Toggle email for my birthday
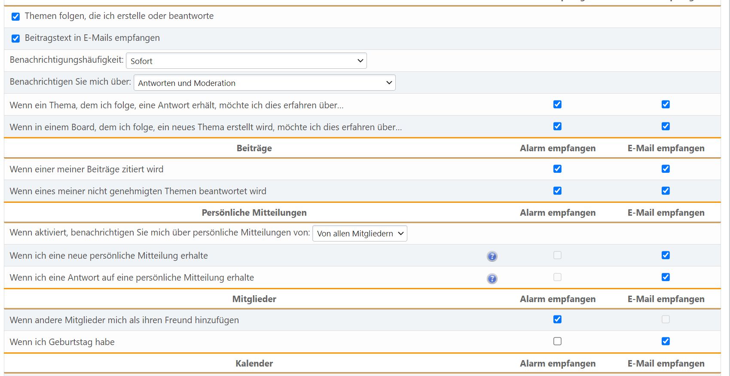The width and height of the screenshot is (730, 376). 666,341
